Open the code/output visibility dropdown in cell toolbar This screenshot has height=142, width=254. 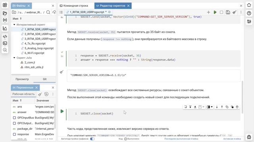pos(210,107)
